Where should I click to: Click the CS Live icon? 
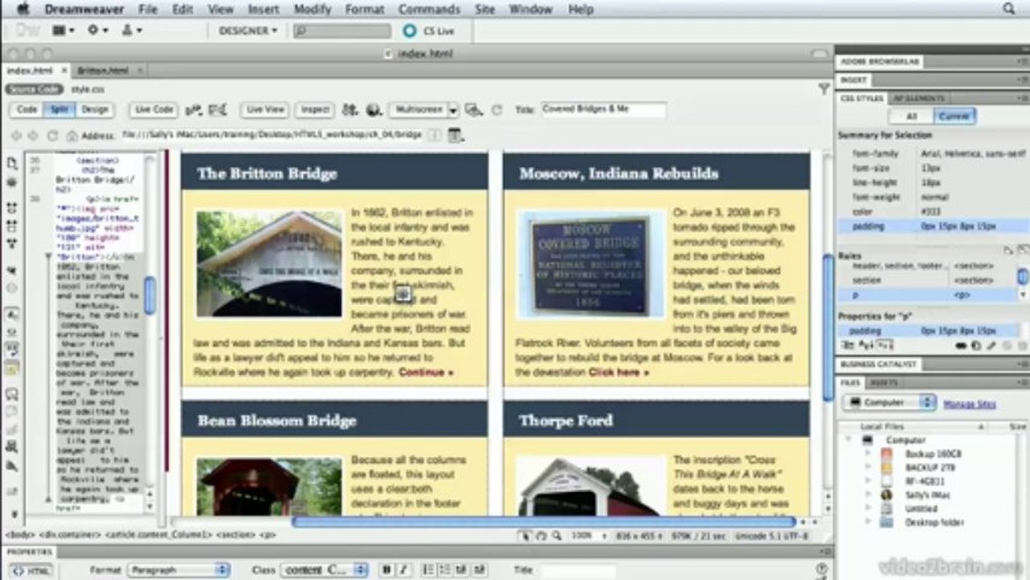coord(410,31)
